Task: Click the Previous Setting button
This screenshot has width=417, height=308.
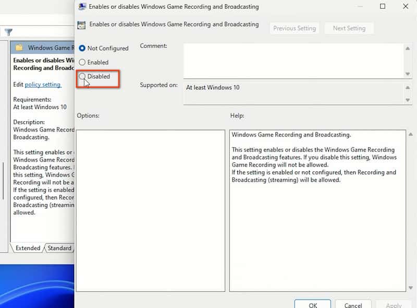Action: click(x=295, y=28)
